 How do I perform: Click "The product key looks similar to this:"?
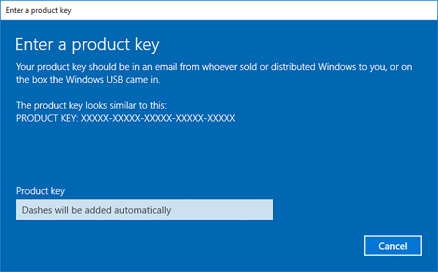click(x=92, y=105)
